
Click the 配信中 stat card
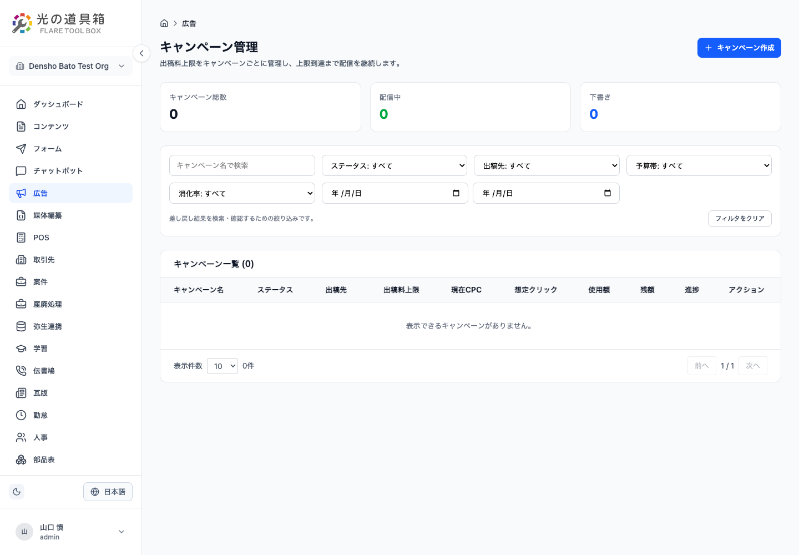pyautogui.click(x=471, y=107)
